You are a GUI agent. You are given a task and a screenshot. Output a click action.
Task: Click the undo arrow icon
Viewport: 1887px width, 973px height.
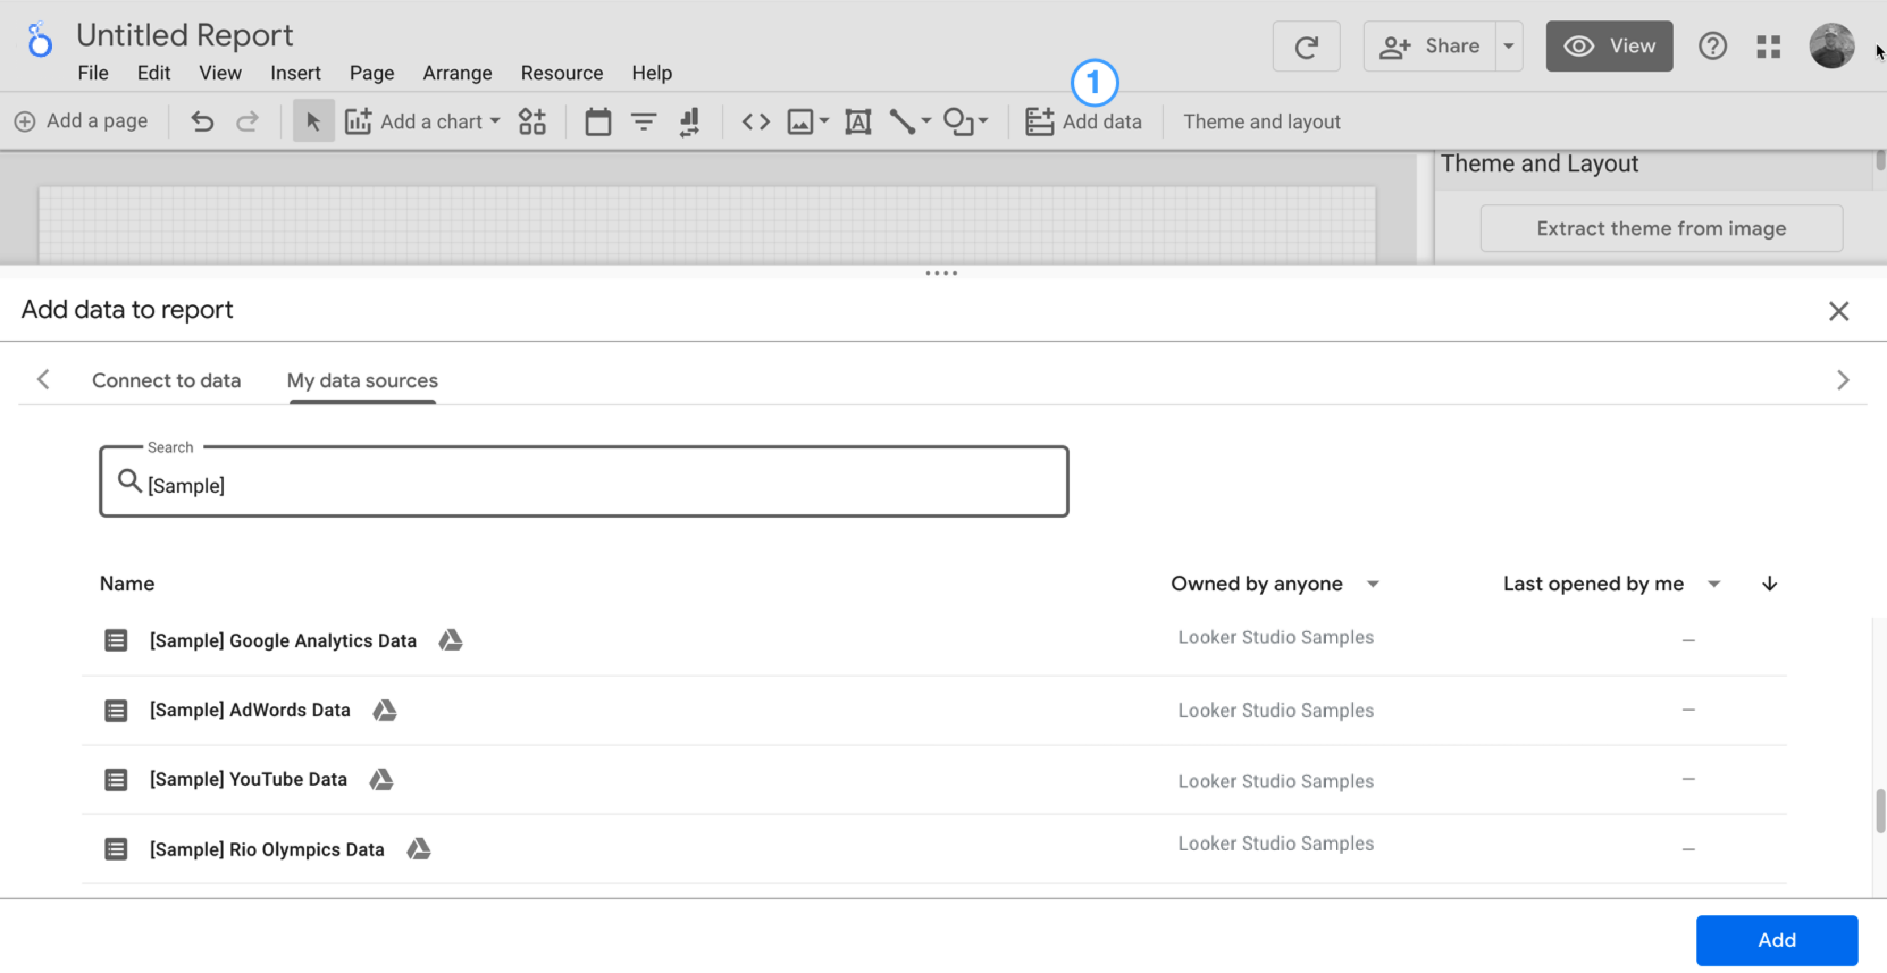202,120
